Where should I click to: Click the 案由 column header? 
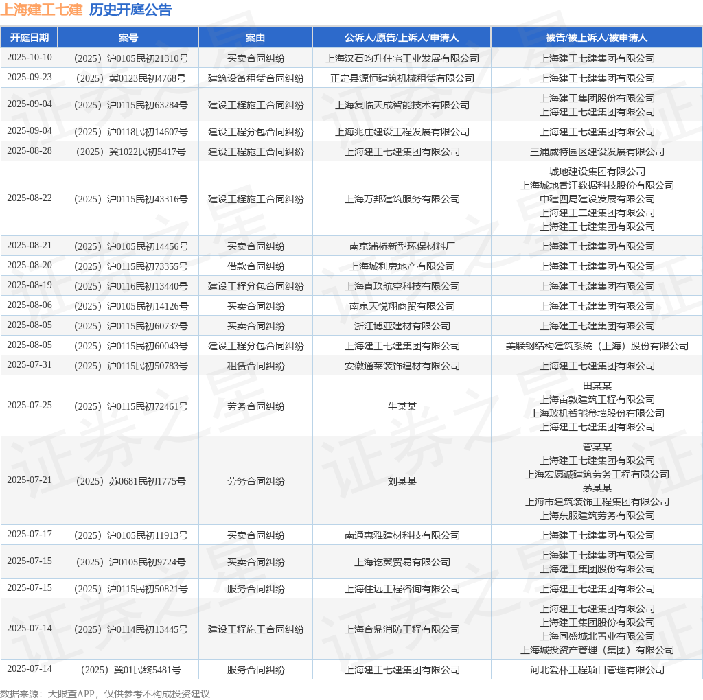pos(255,38)
